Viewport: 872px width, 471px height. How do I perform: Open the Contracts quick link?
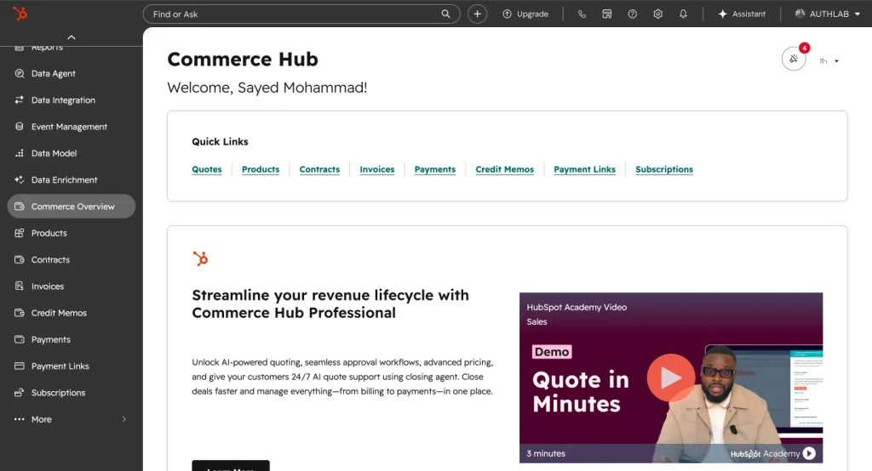click(320, 169)
